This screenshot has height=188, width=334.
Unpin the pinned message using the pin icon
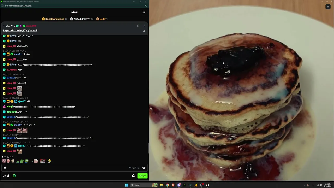tap(138, 26)
